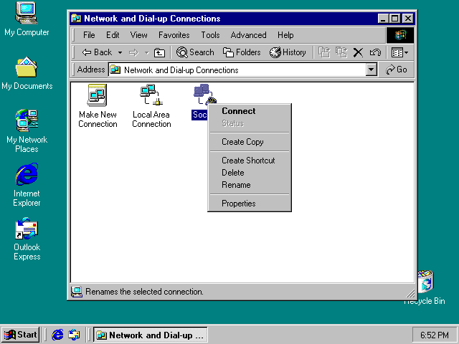The height and width of the screenshot is (344, 459).
Task: Close the Network and Dial-up Connections window
Action: (x=408, y=19)
